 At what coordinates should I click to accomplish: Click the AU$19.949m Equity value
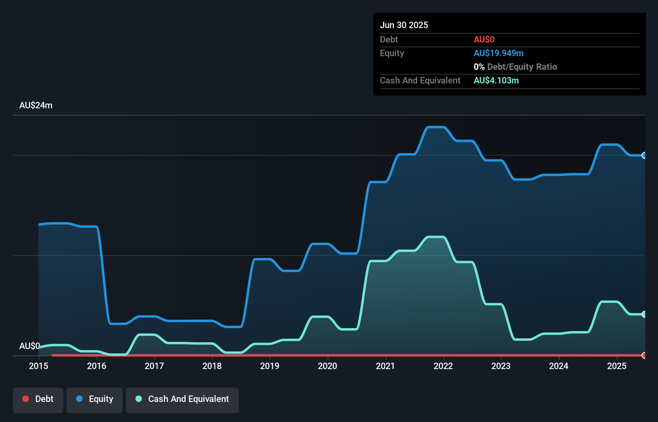[499, 53]
